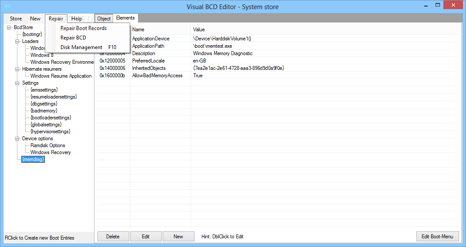
Task: Select Windows Resume Application node
Action: 61,76
